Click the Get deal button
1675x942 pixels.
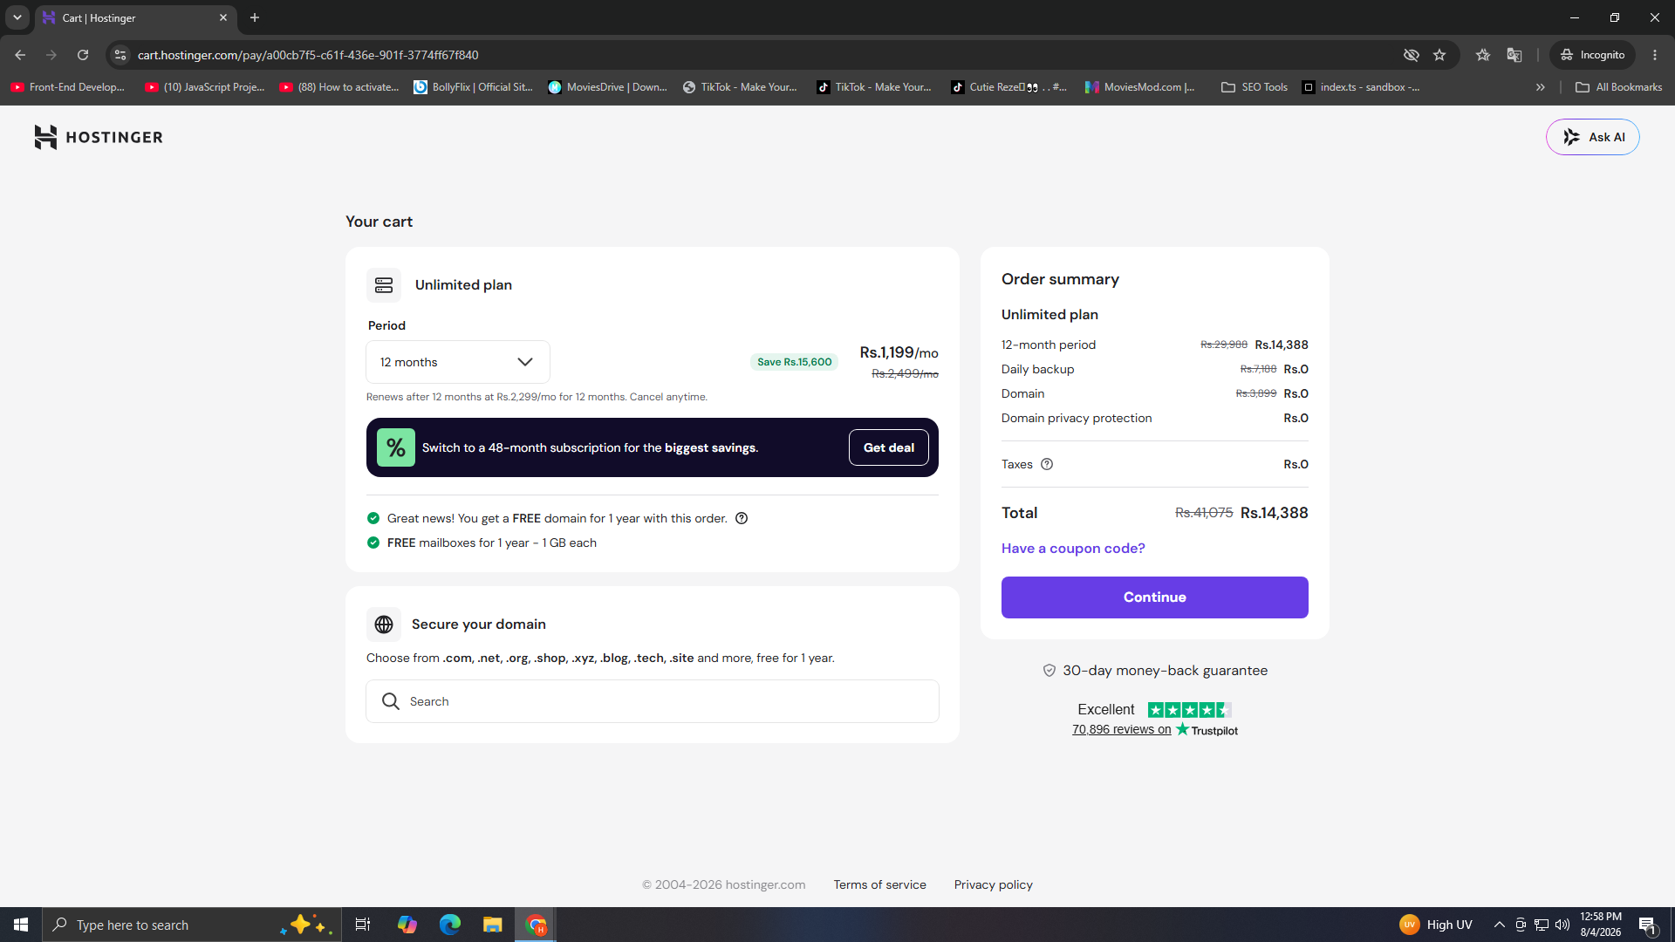(888, 447)
